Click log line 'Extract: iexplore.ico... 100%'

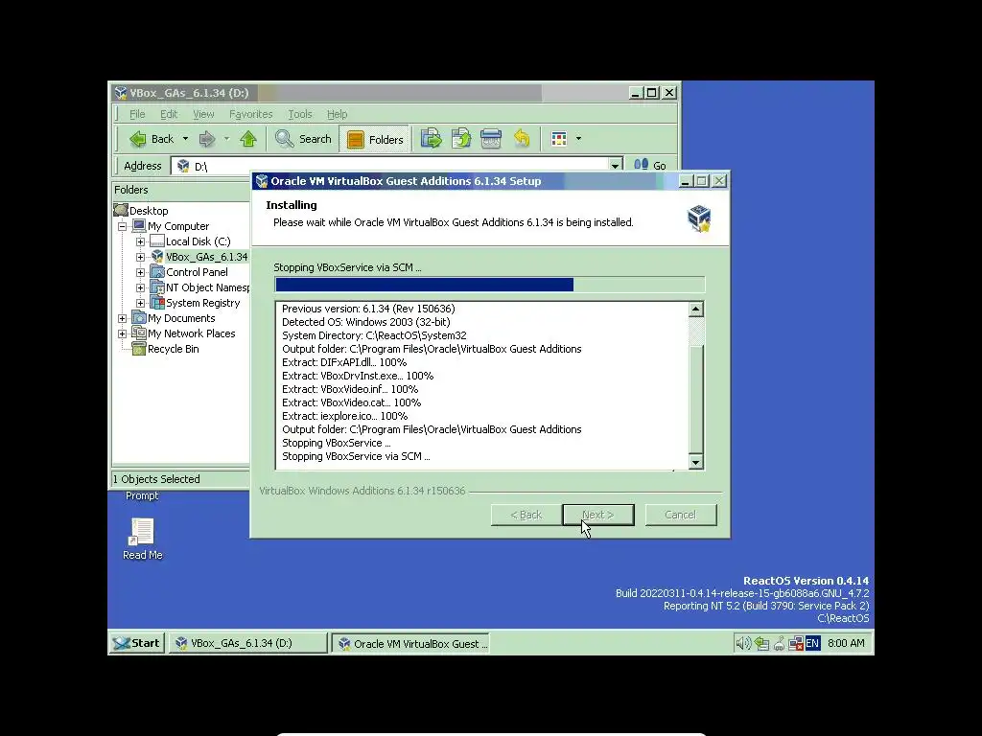click(x=344, y=416)
